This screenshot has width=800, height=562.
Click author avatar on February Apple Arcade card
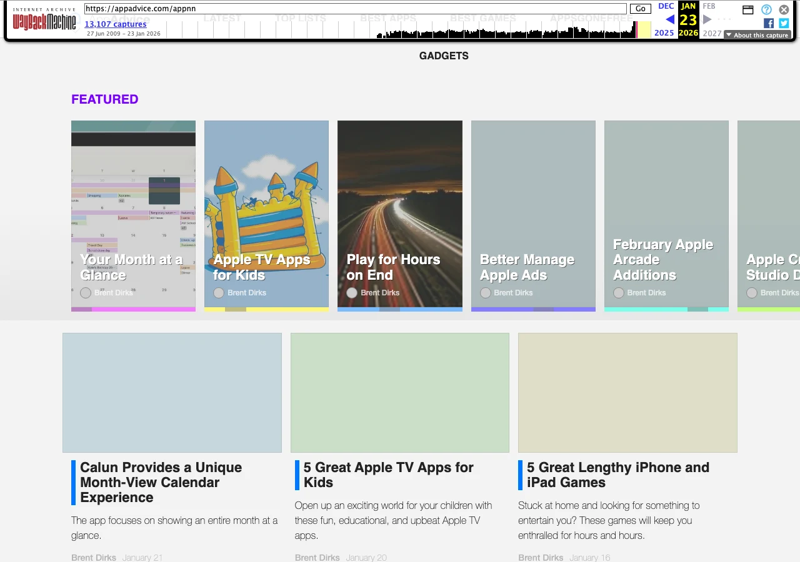click(619, 293)
